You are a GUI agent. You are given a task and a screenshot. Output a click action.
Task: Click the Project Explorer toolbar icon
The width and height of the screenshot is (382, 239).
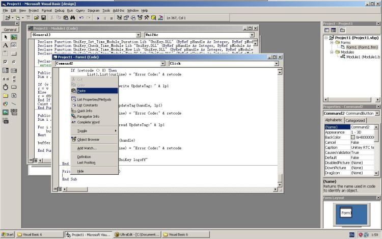[x=119, y=18]
